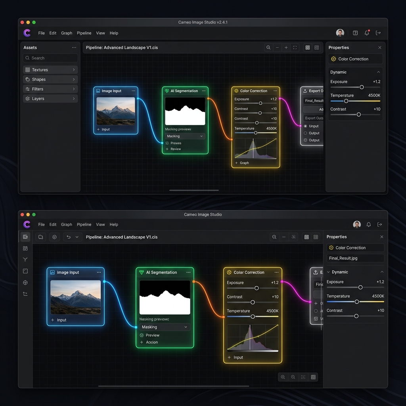The height and width of the screenshot is (406, 406).
Task: Toggle the secondary grid view in top window
Action: pyautogui.click(x=316, y=48)
